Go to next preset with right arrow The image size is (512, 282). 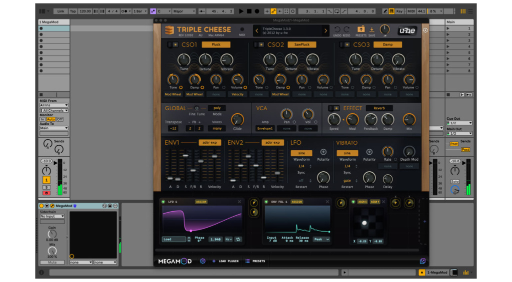click(325, 31)
